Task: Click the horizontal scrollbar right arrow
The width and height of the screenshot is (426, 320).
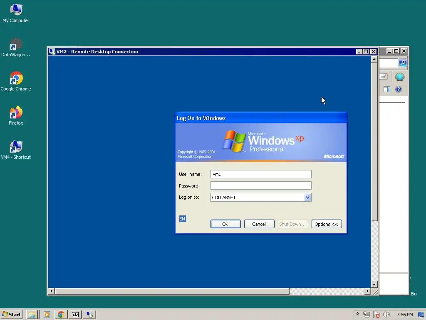Action: (368, 291)
